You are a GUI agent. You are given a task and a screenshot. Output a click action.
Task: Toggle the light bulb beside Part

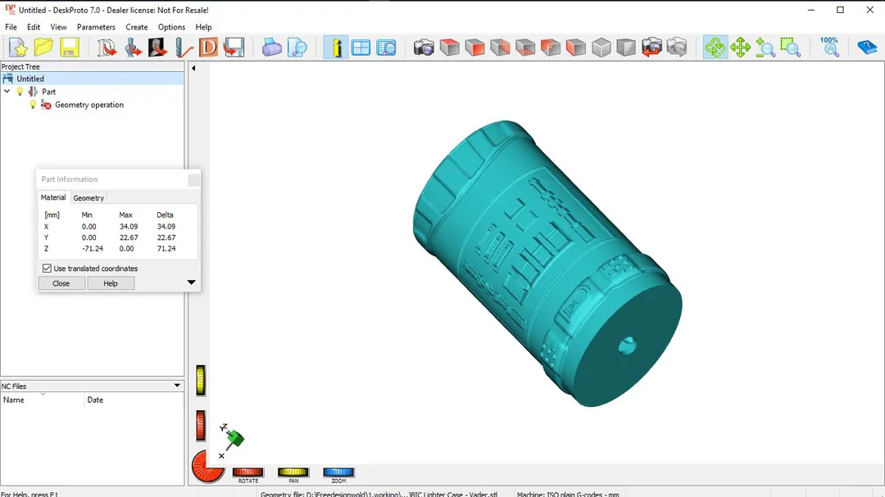point(20,92)
